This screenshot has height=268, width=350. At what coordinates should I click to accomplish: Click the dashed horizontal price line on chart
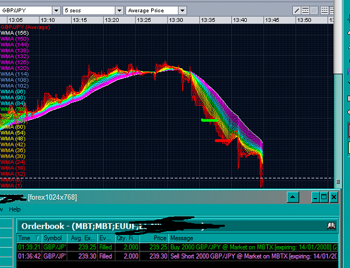click(x=167, y=178)
